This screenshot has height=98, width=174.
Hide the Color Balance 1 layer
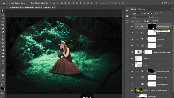point(132,33)
